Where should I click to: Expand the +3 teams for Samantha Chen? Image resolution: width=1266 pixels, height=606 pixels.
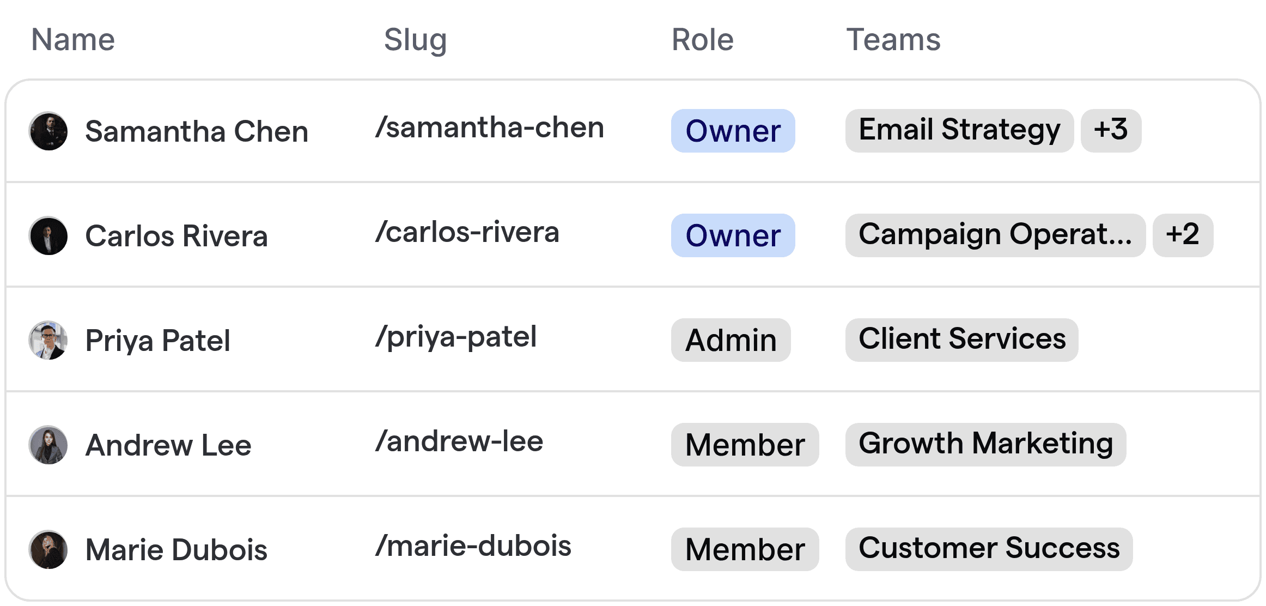click(x=1110, y=130)
